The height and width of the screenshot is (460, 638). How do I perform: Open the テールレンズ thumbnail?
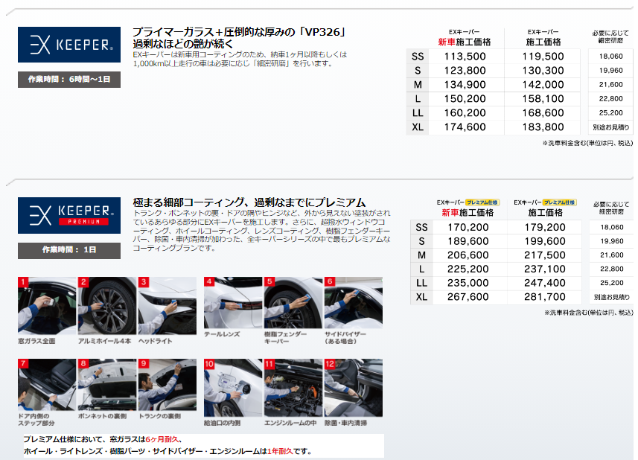(233, 304)
